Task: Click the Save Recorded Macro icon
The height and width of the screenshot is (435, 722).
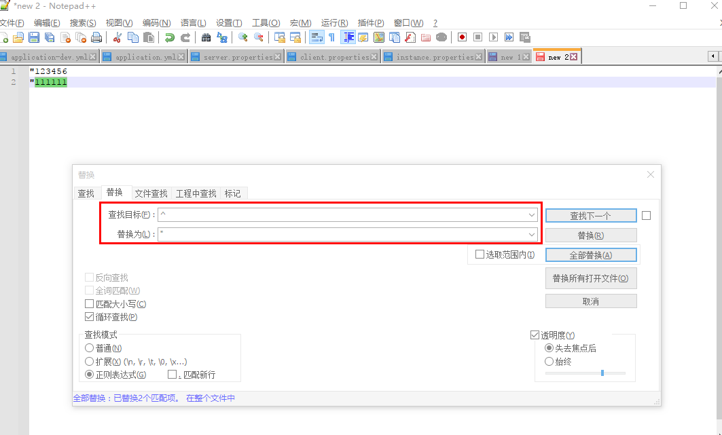Action: (x=525, y=37)
